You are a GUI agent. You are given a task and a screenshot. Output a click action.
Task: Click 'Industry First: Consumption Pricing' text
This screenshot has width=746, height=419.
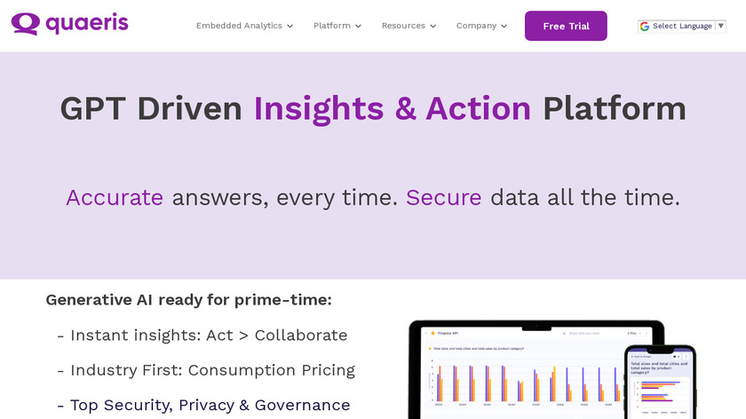[212, 370]
